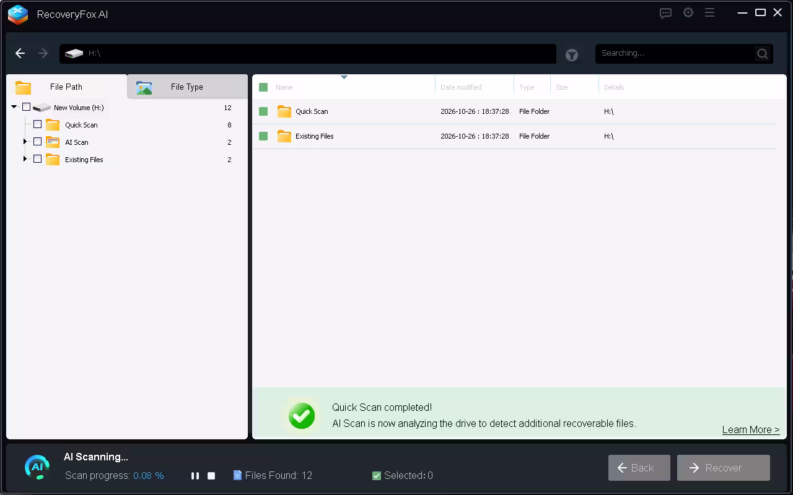The width and height of the screenshot is (793, 495).
Task: Click the search magnifier icon
Action: tap(763, 54)
